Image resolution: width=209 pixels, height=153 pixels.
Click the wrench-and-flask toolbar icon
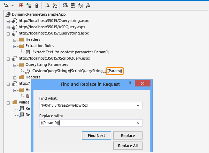tap(88, 6)
